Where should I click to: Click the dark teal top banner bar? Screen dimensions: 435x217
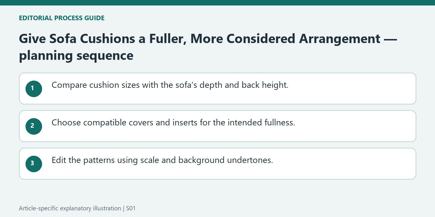pos(217,3)
